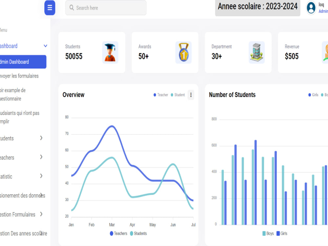Click the Revenue $505 value
The image size is (328, 246).
coord(292,56)
